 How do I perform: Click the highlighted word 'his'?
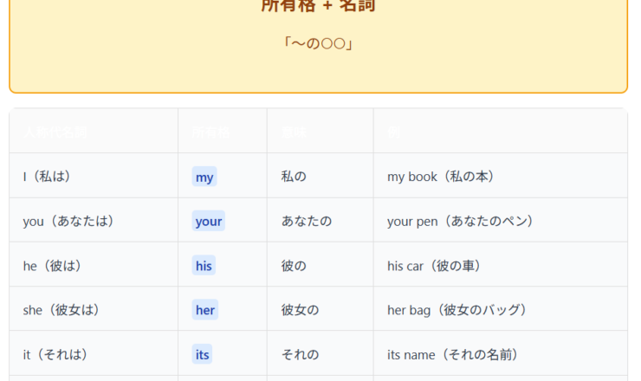204,265
